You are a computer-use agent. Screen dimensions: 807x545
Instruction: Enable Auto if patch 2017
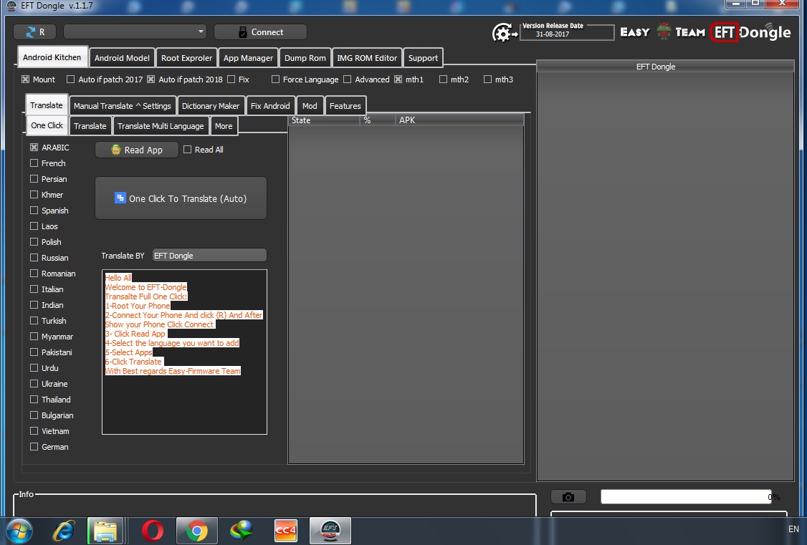tap(71, 79)
